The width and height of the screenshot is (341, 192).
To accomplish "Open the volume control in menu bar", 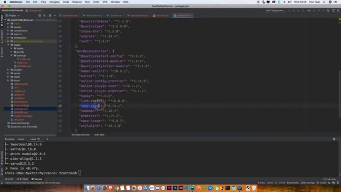I will (290, 2).
